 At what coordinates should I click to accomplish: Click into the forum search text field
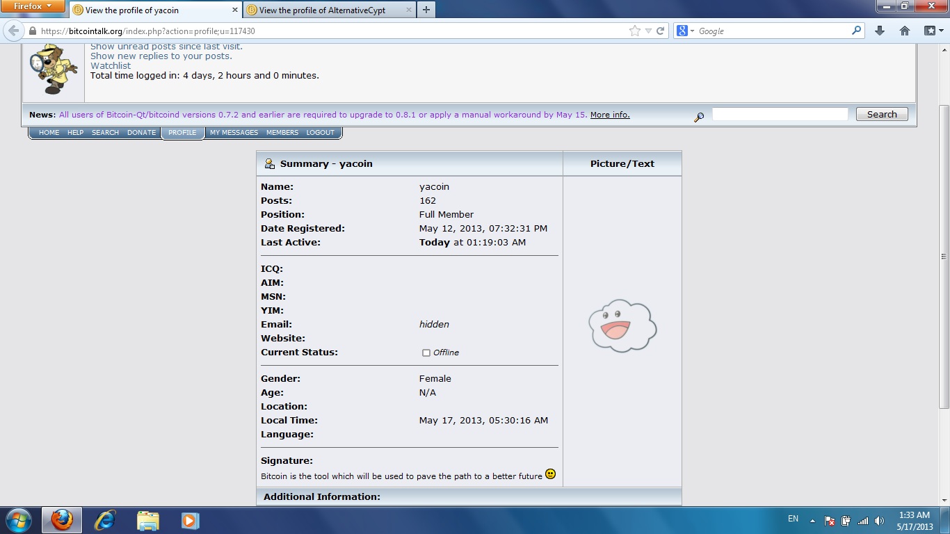coord(780,114)
